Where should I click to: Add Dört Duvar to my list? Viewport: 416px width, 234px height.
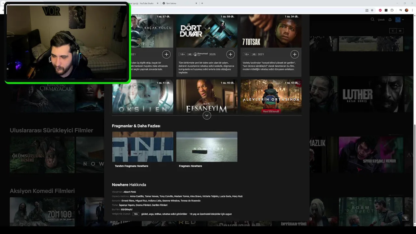(230, 54)
